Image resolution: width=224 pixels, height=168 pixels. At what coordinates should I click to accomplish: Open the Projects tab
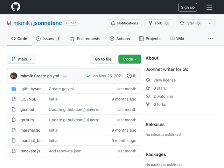coord(150,39)
